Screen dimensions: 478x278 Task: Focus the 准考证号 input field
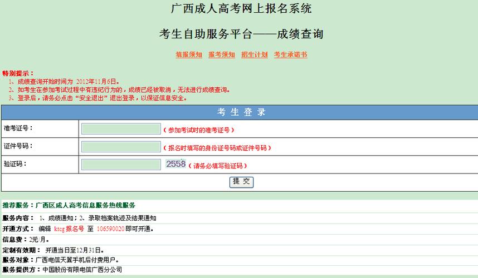click(121, 128)
